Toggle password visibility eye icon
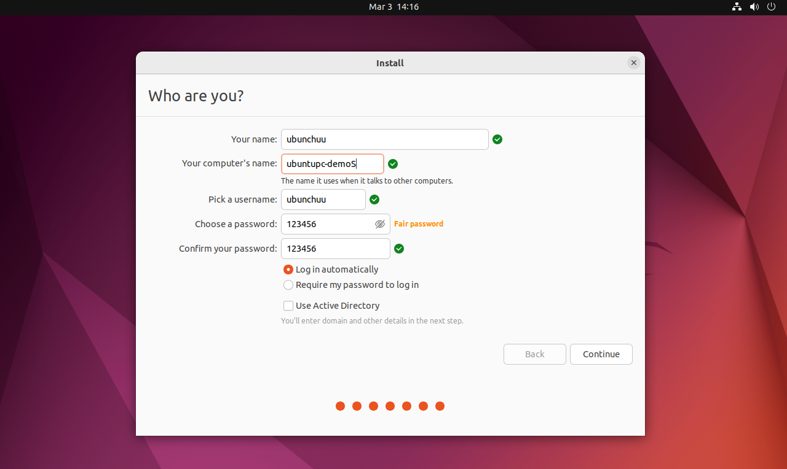Image resolution: width=787 pixels, height=469 pixels. [380, 224]
